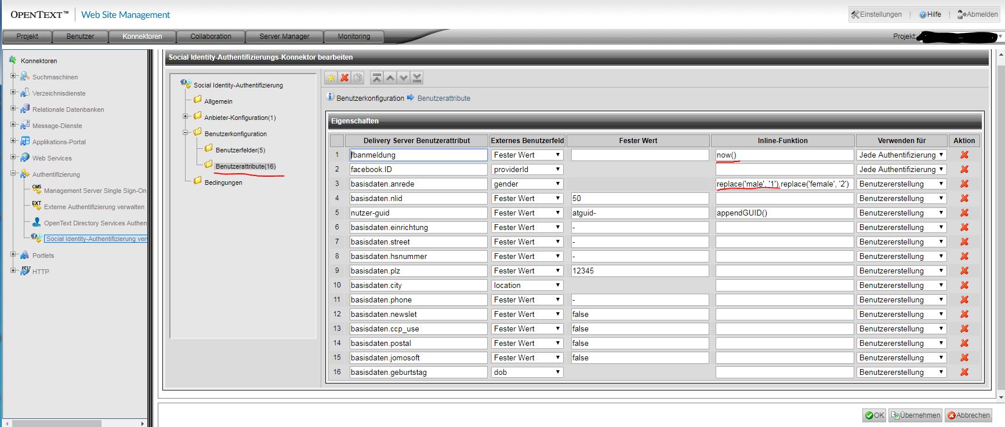
Task: Delete row 12 basisdaten.newslet with red X
Action: tap(964, 314)
